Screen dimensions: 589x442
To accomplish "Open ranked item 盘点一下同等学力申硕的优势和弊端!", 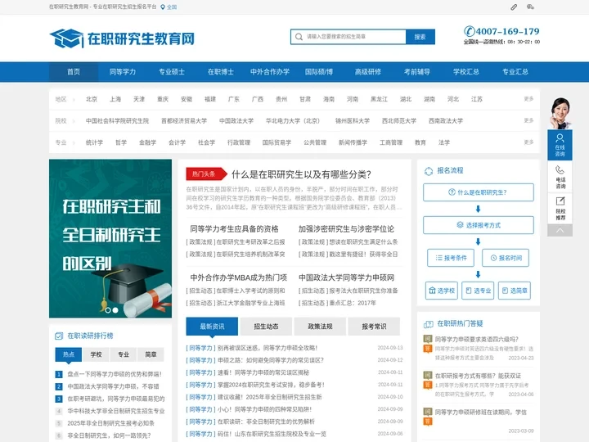I will click(x=115, y=374).
